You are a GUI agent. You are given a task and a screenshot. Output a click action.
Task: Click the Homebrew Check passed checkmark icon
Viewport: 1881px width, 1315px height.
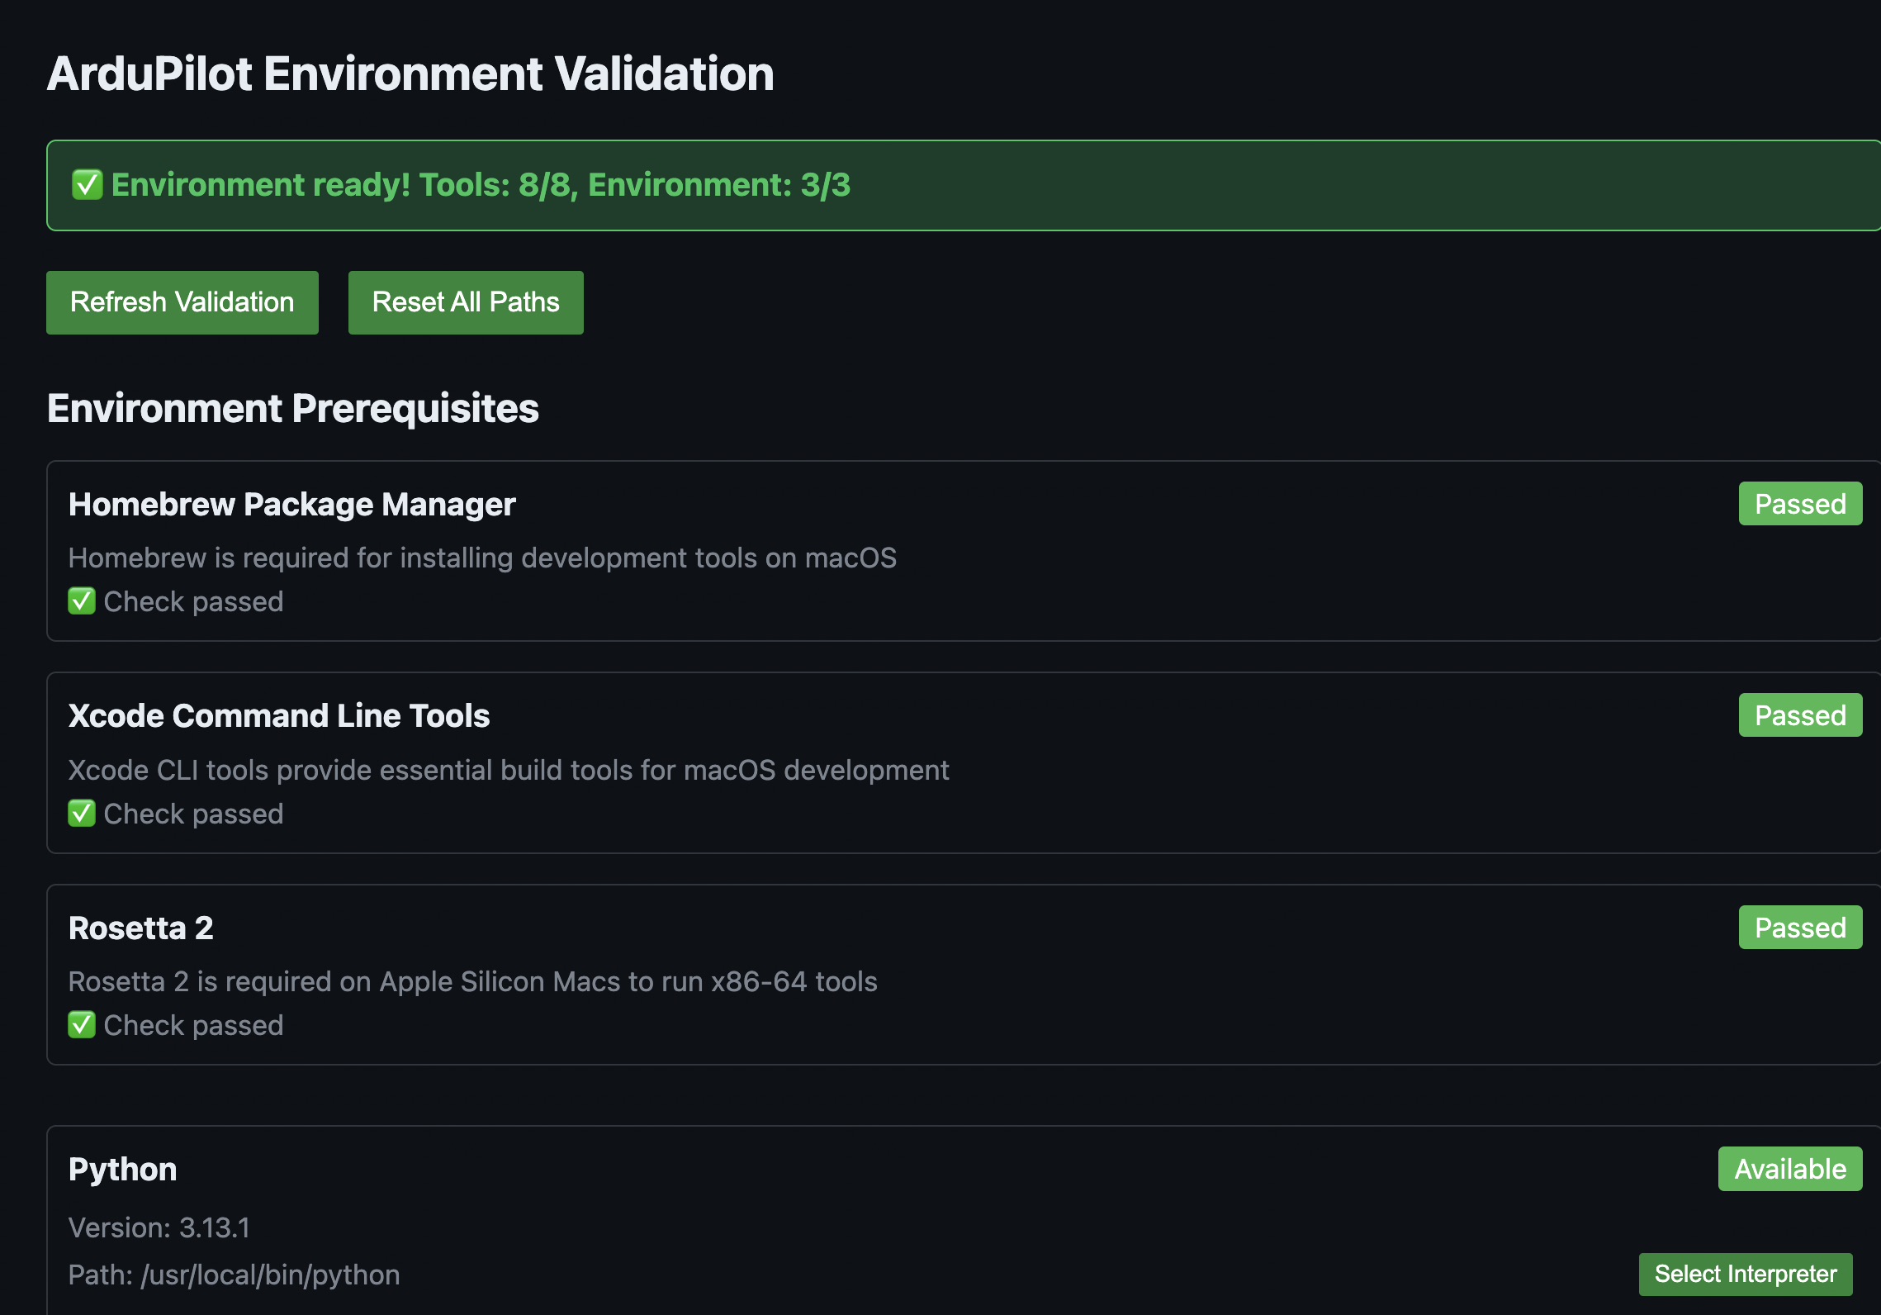pyautogui.click(x=82, y=601)
